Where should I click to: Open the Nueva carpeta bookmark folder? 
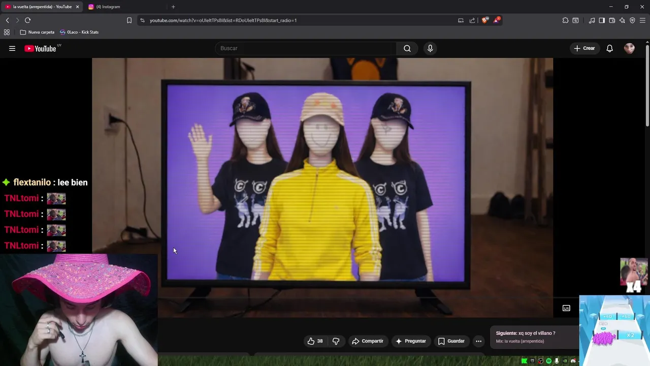tap(37, 32)
